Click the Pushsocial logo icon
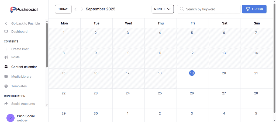 click(13, 9)
